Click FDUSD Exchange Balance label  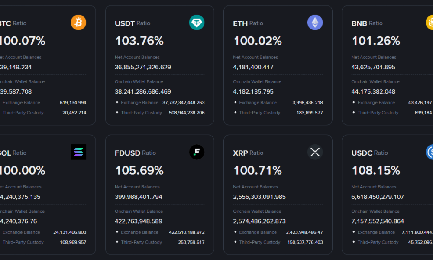139,232
